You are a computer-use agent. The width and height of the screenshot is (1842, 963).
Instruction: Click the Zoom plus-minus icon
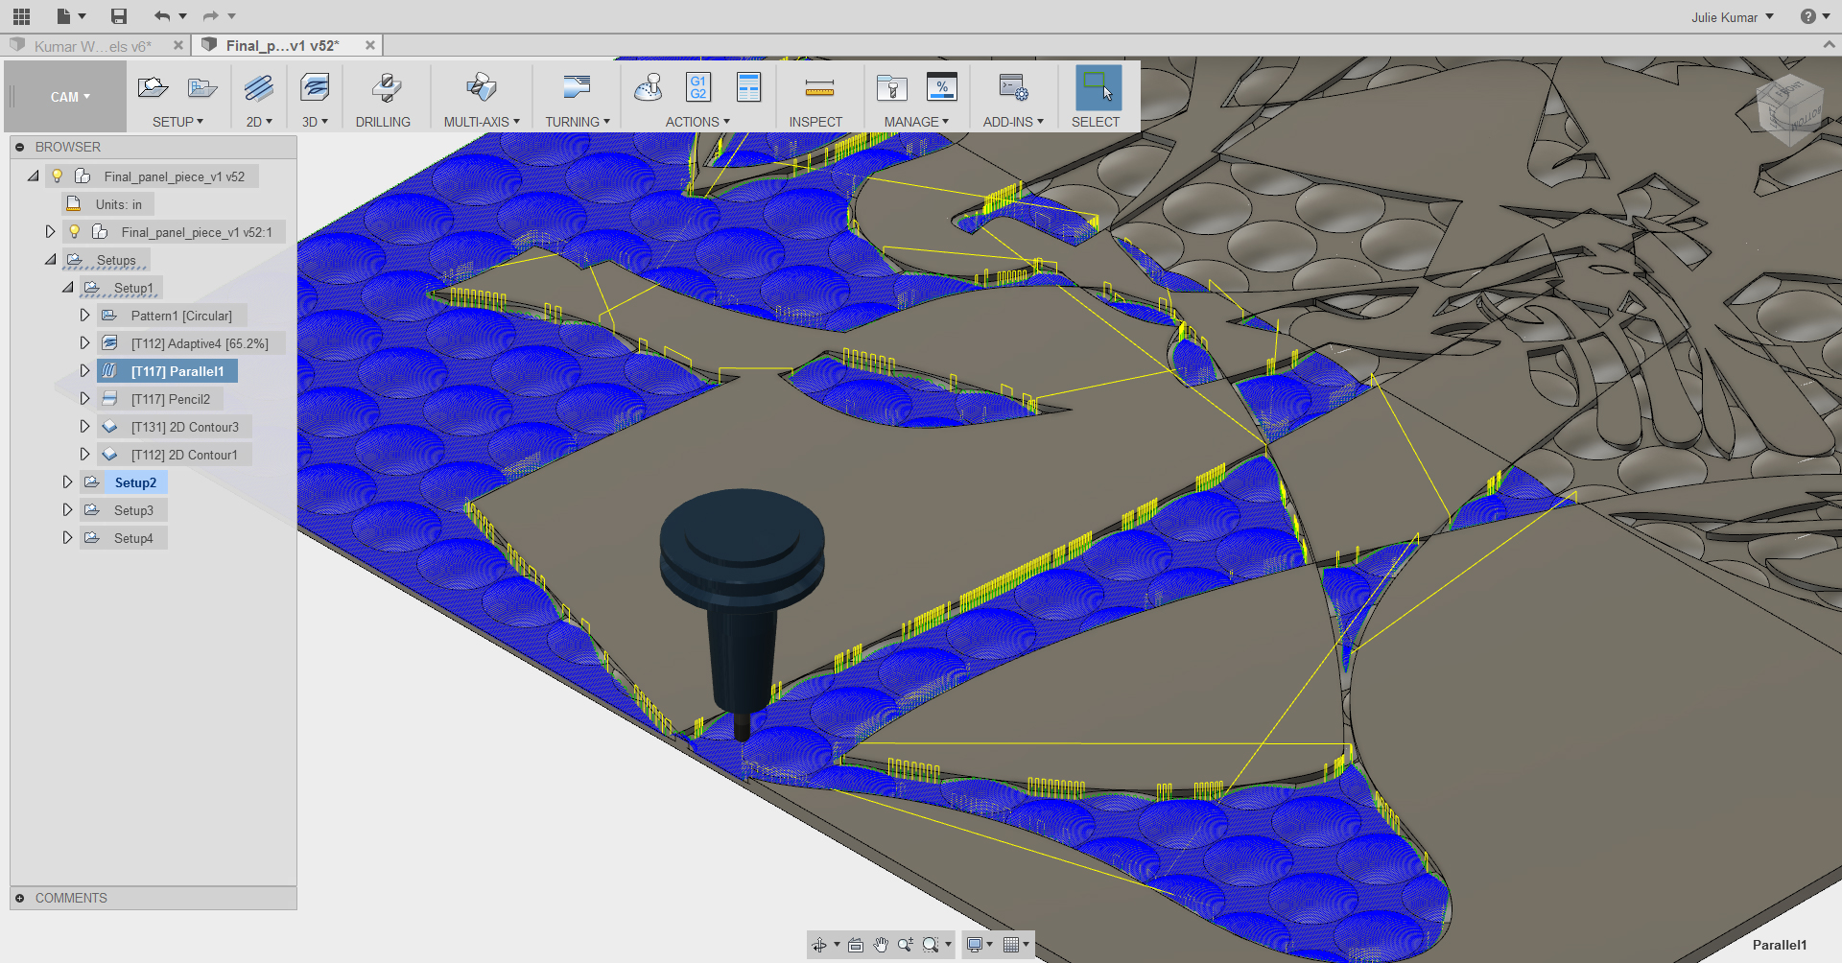906,945
